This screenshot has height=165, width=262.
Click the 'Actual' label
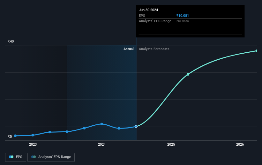tap(129, 49)
